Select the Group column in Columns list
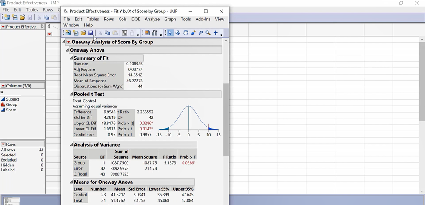This screenshot has height=205, width=425. pyautogui.click(x=11, y=104)
